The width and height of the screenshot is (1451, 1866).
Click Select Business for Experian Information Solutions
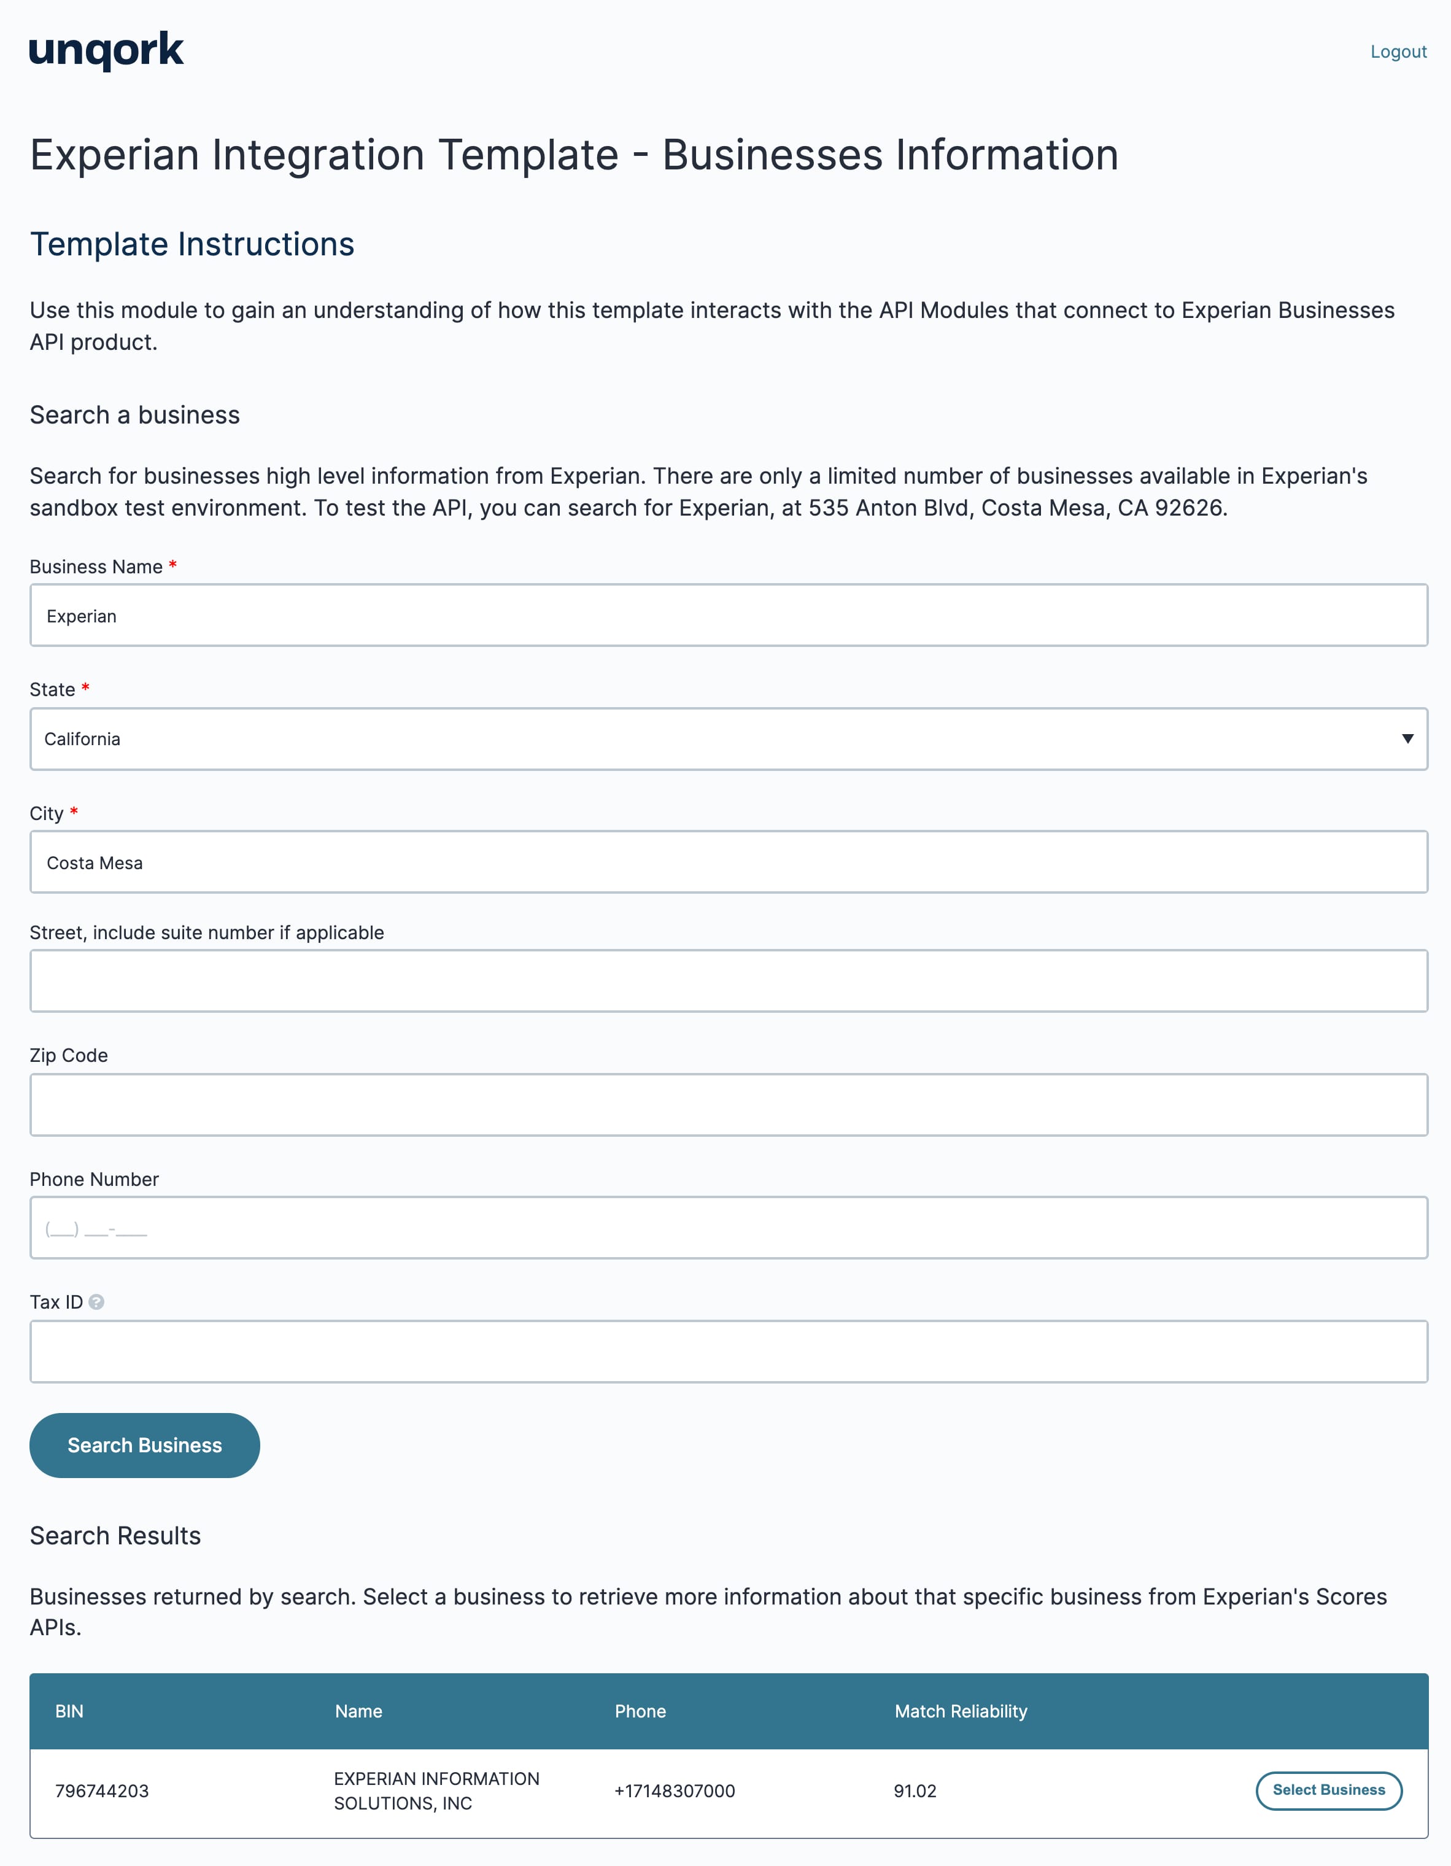(x=1328, y=1790)
